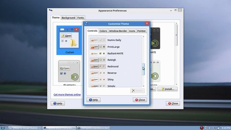The height and width of the screenshot is (130, 231).
Task: Switch to Appearance Preferences taskbar entry
Action: (59, 128)
